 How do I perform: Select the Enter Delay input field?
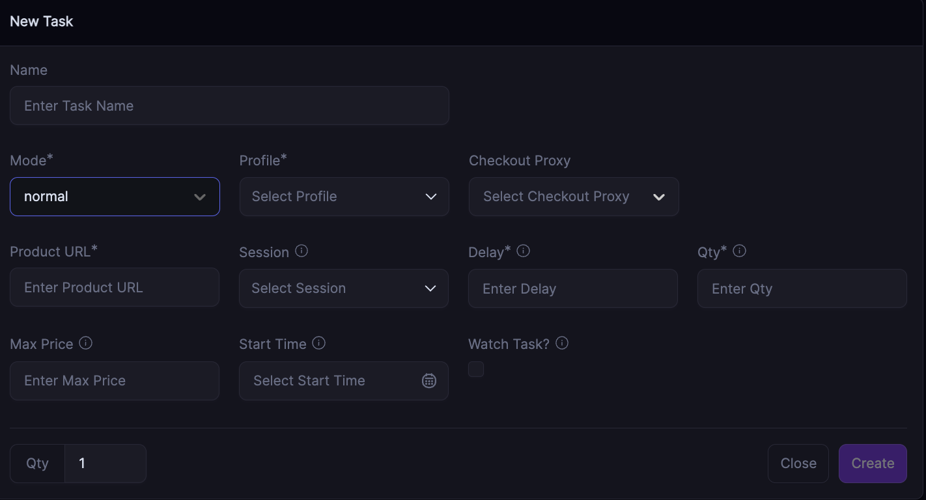click(572, 288)
